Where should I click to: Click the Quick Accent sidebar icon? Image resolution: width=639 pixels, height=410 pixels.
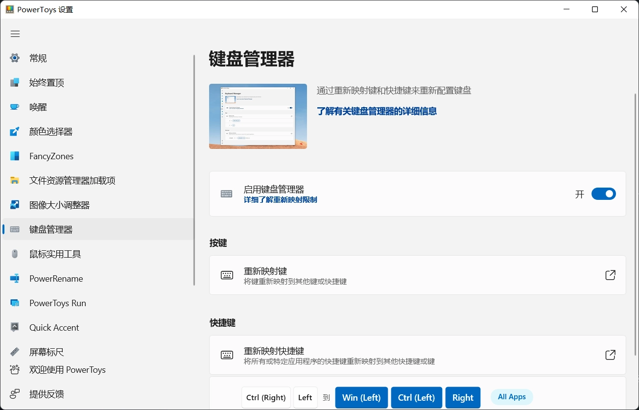(x=15, y=327)
